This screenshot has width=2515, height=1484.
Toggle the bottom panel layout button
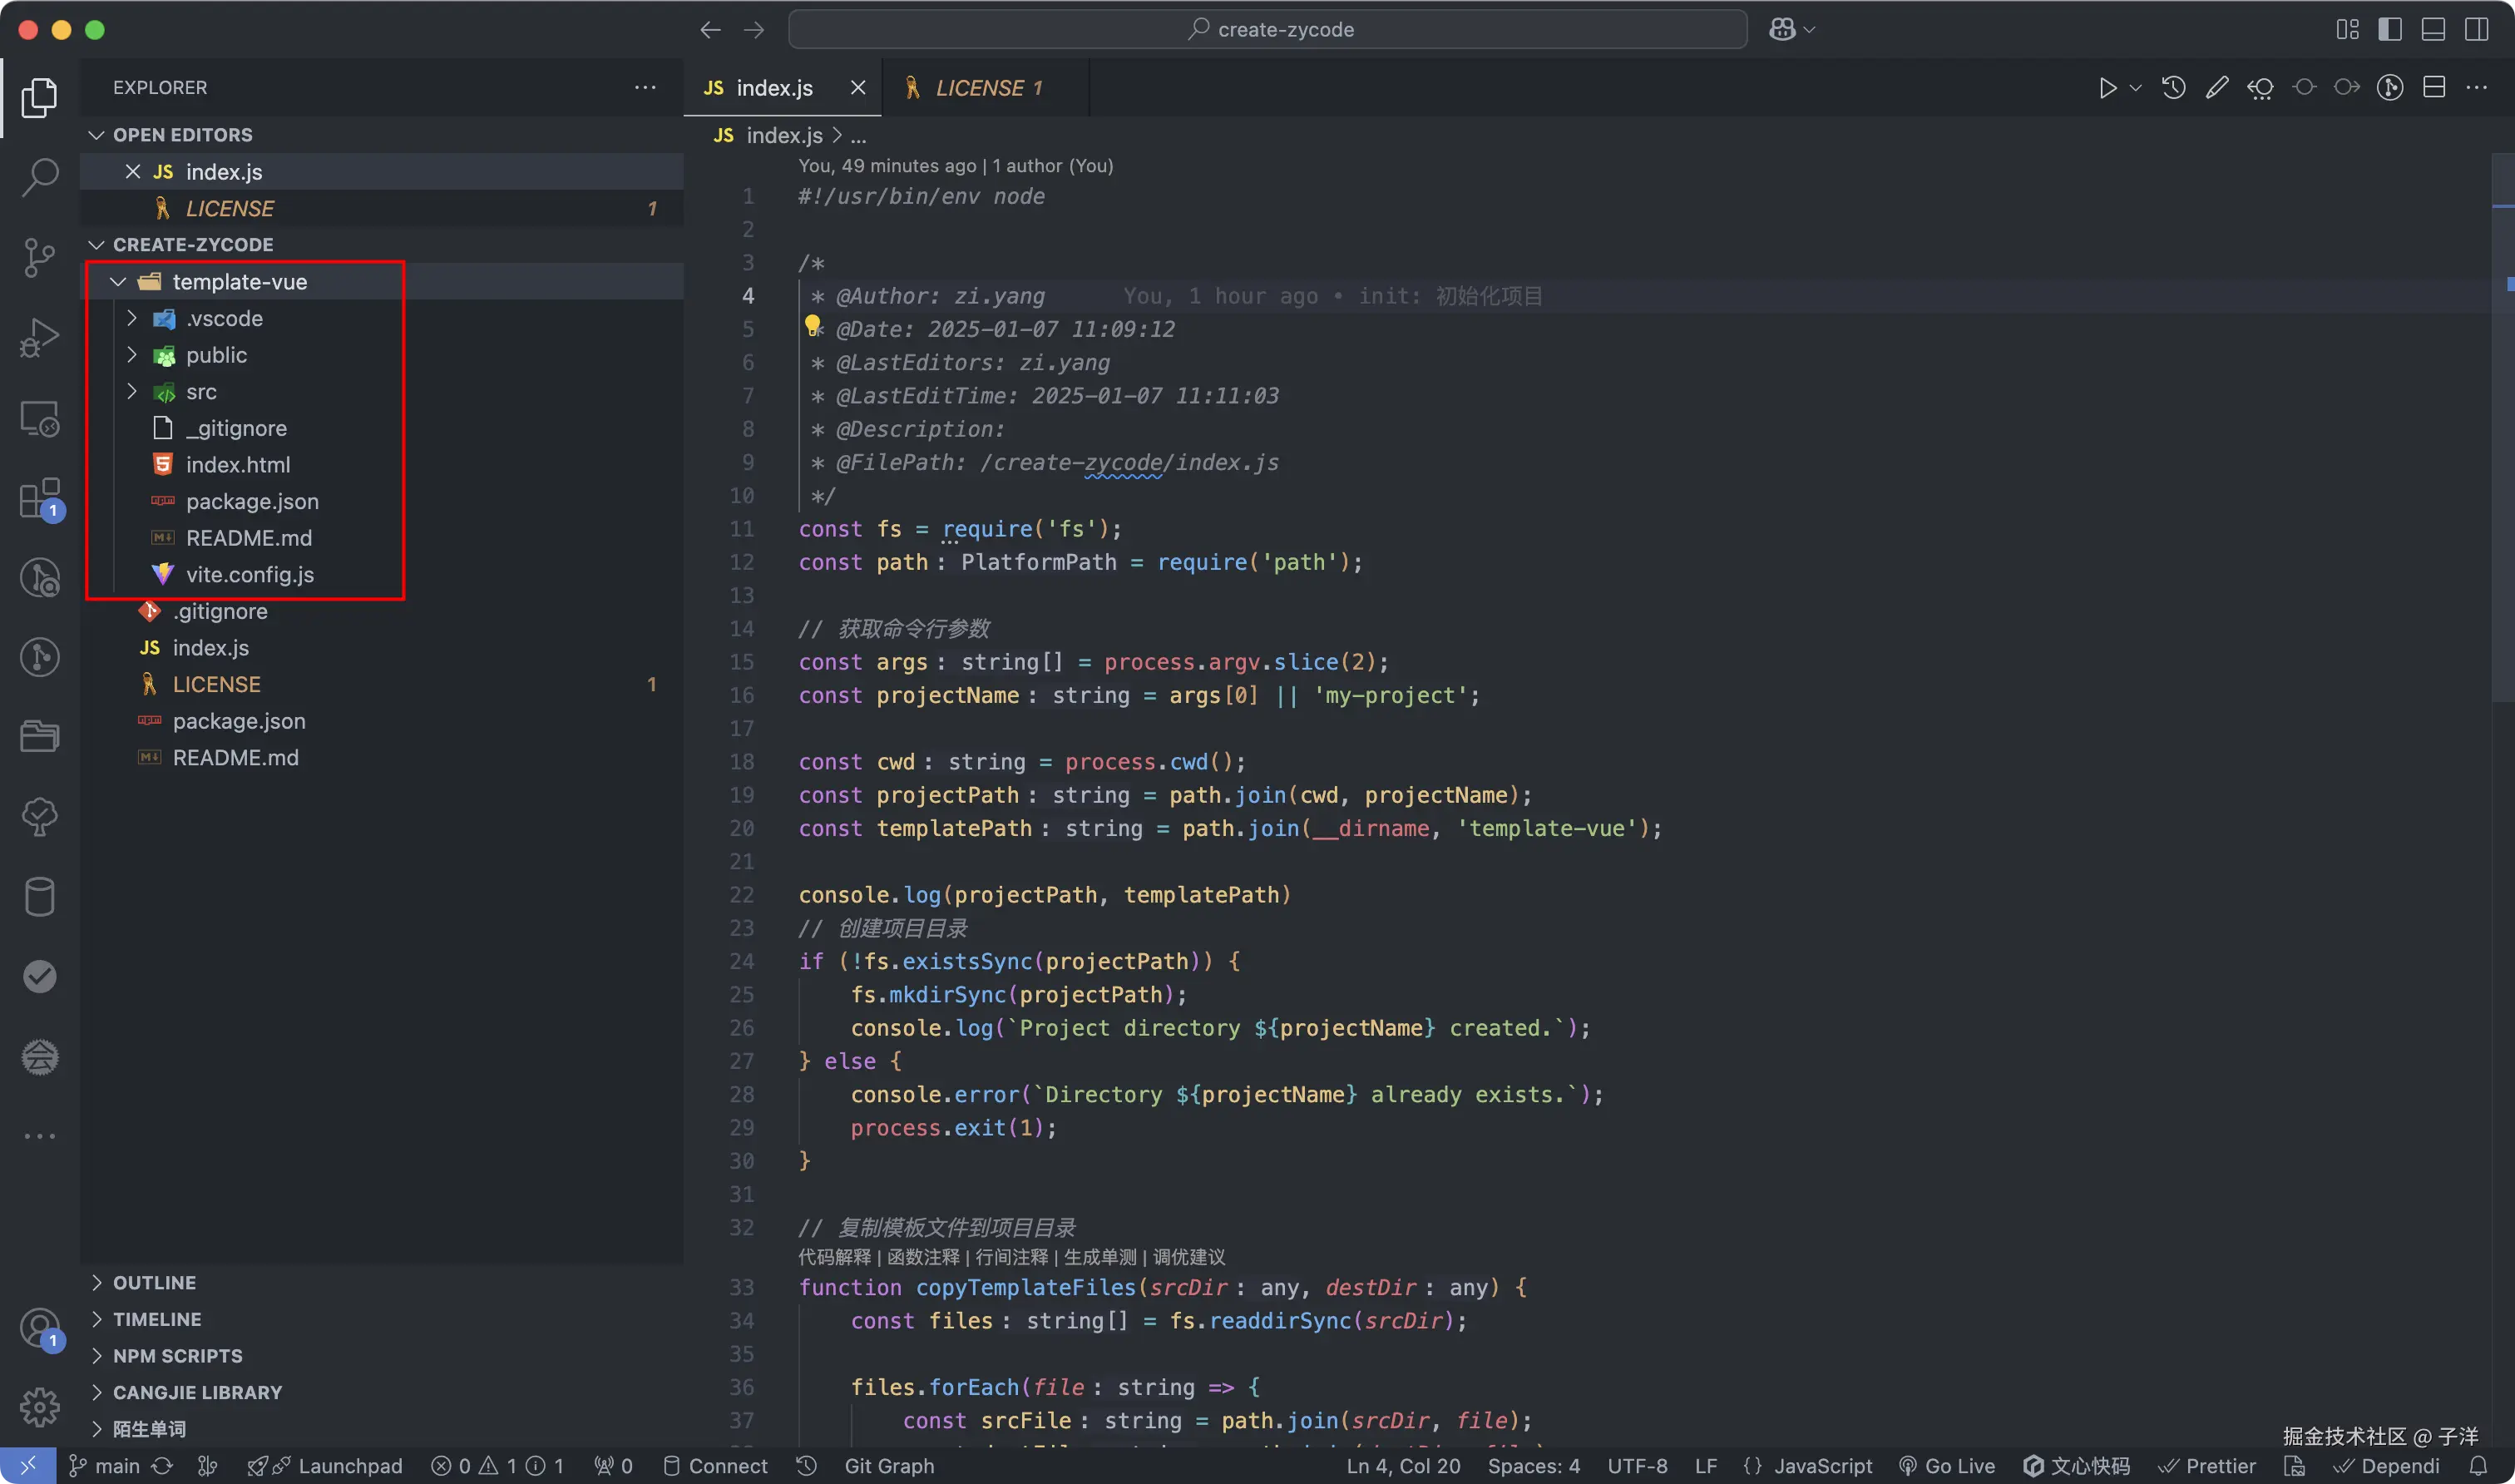click(x=2433, y=30)
